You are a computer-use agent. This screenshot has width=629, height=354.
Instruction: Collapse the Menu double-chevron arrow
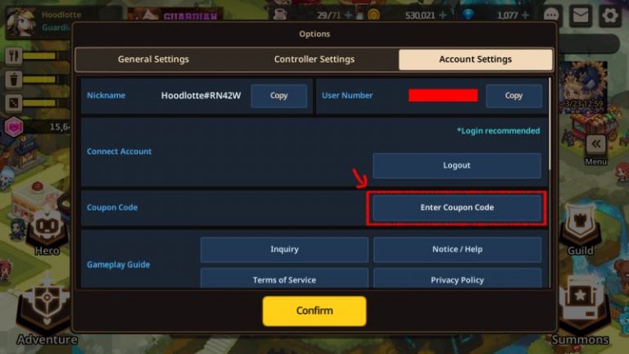click(x=595, y=143)
